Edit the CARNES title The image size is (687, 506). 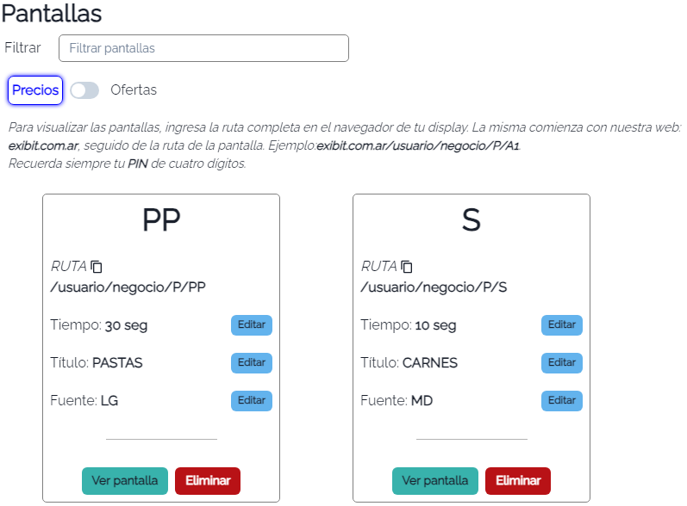click(x=562, y=363)
